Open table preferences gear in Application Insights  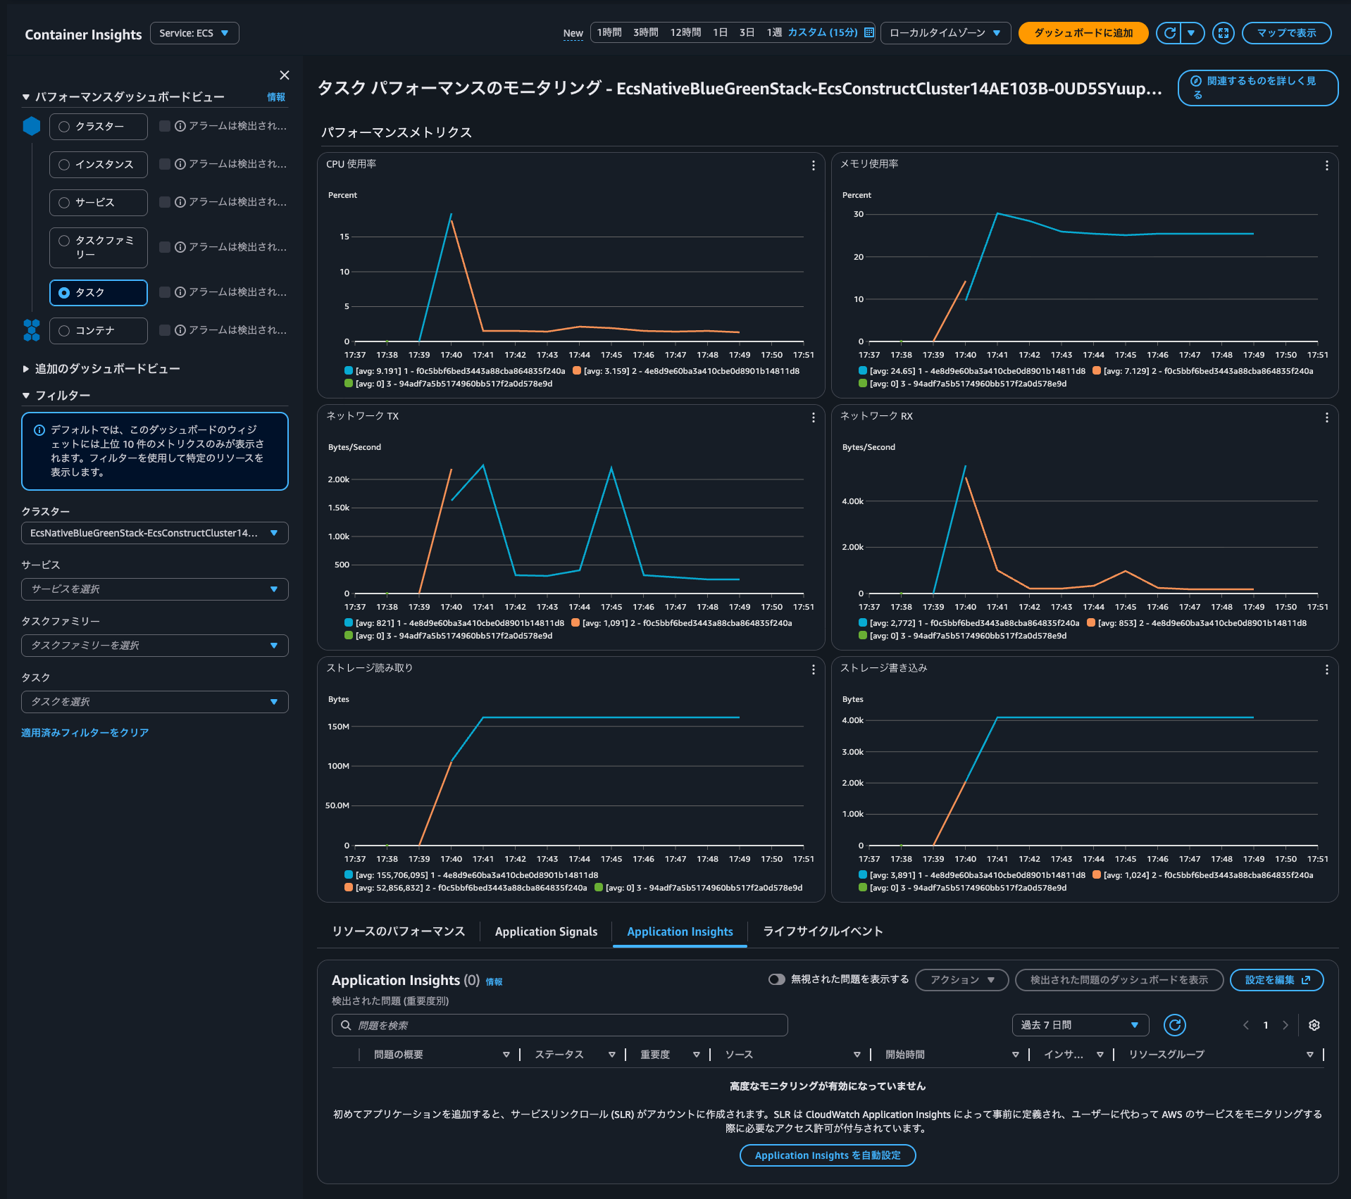coord(1313,1025)
